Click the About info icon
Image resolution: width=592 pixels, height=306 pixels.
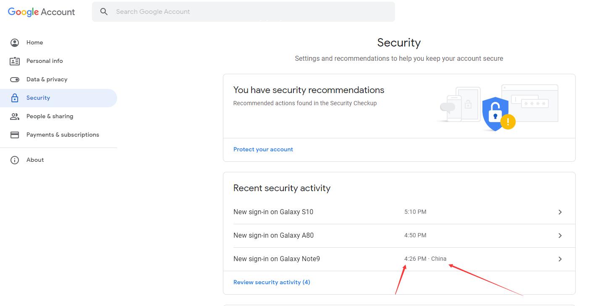click(x=15, y=160)
